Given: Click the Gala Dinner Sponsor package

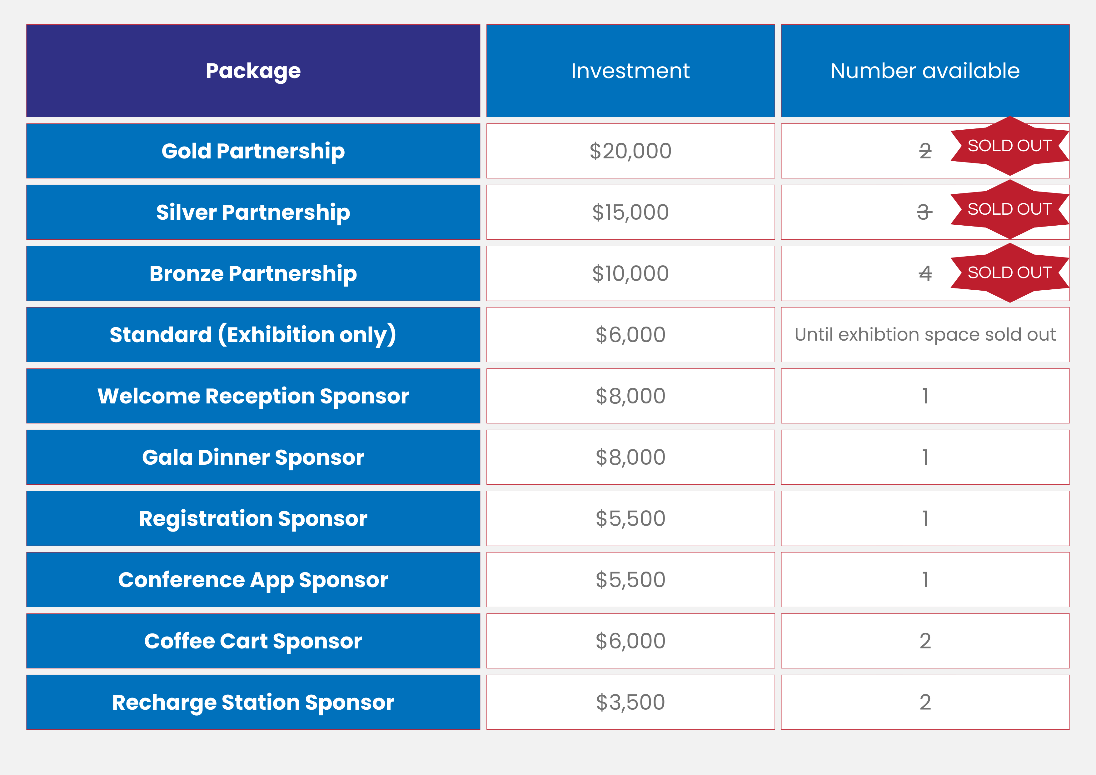Looking at the screenshot, I should click(x=253, y=457).
